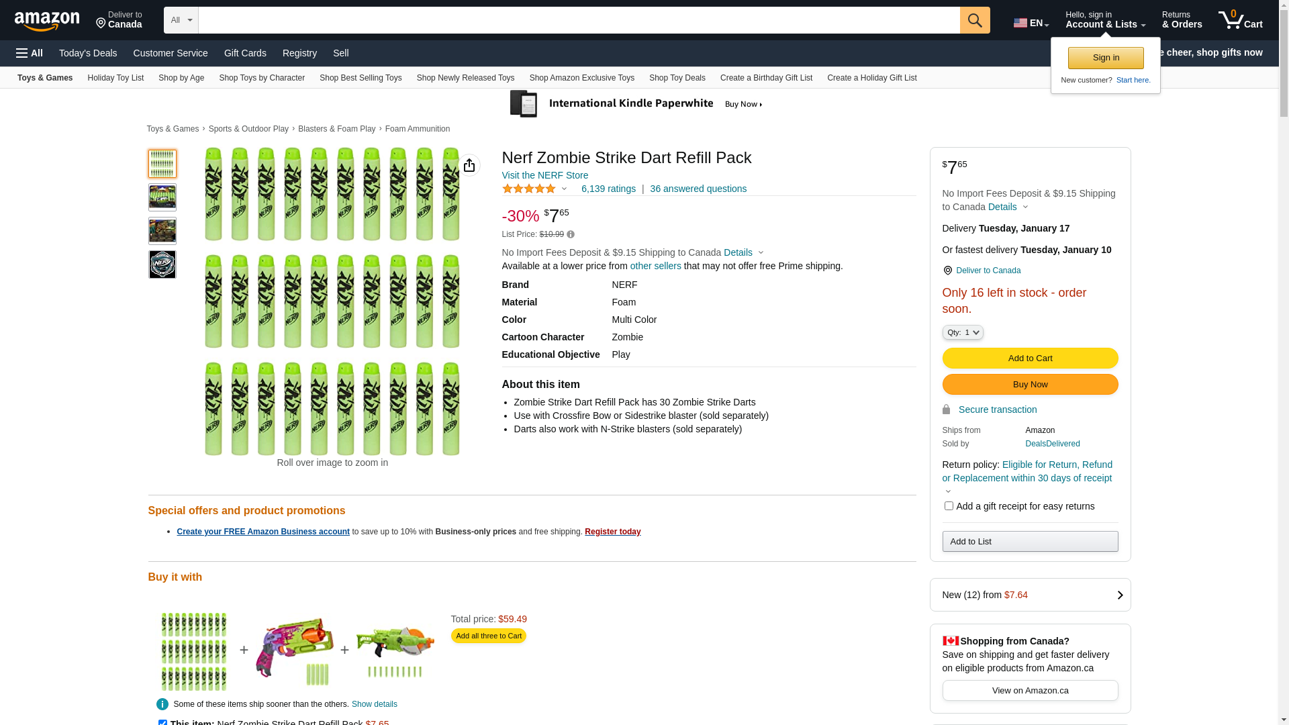Screen dimensions: 1289x725
Task: Click the Buy Now button
Action: point(1030,385)
